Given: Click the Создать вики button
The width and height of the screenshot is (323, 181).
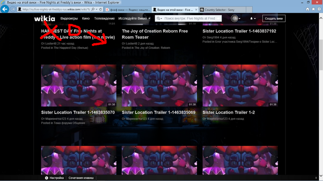Looking at the screenshot, I should click(x=274, y=19).
